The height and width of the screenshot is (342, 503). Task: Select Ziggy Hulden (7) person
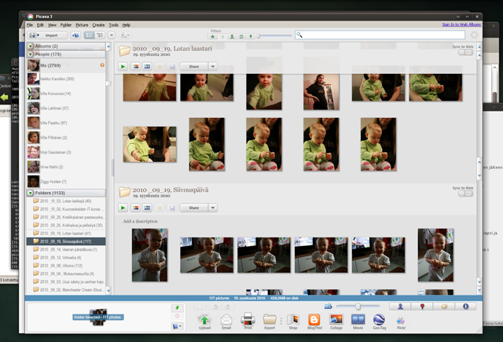pyautogui.click(x=66, y=182)
